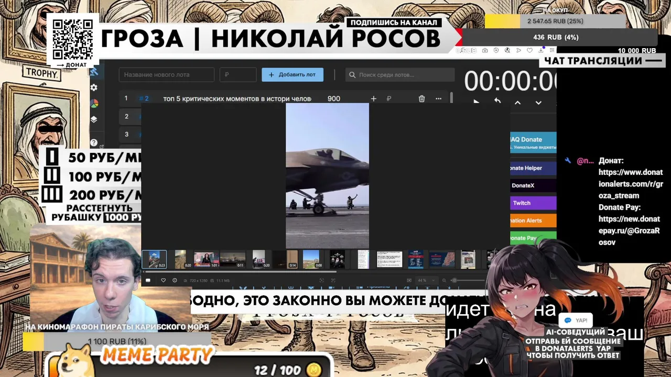The height and width of the screenshot is (377, 671).
Task: Click the 'Название нового лота' input field
Action: tap(167, 75)
